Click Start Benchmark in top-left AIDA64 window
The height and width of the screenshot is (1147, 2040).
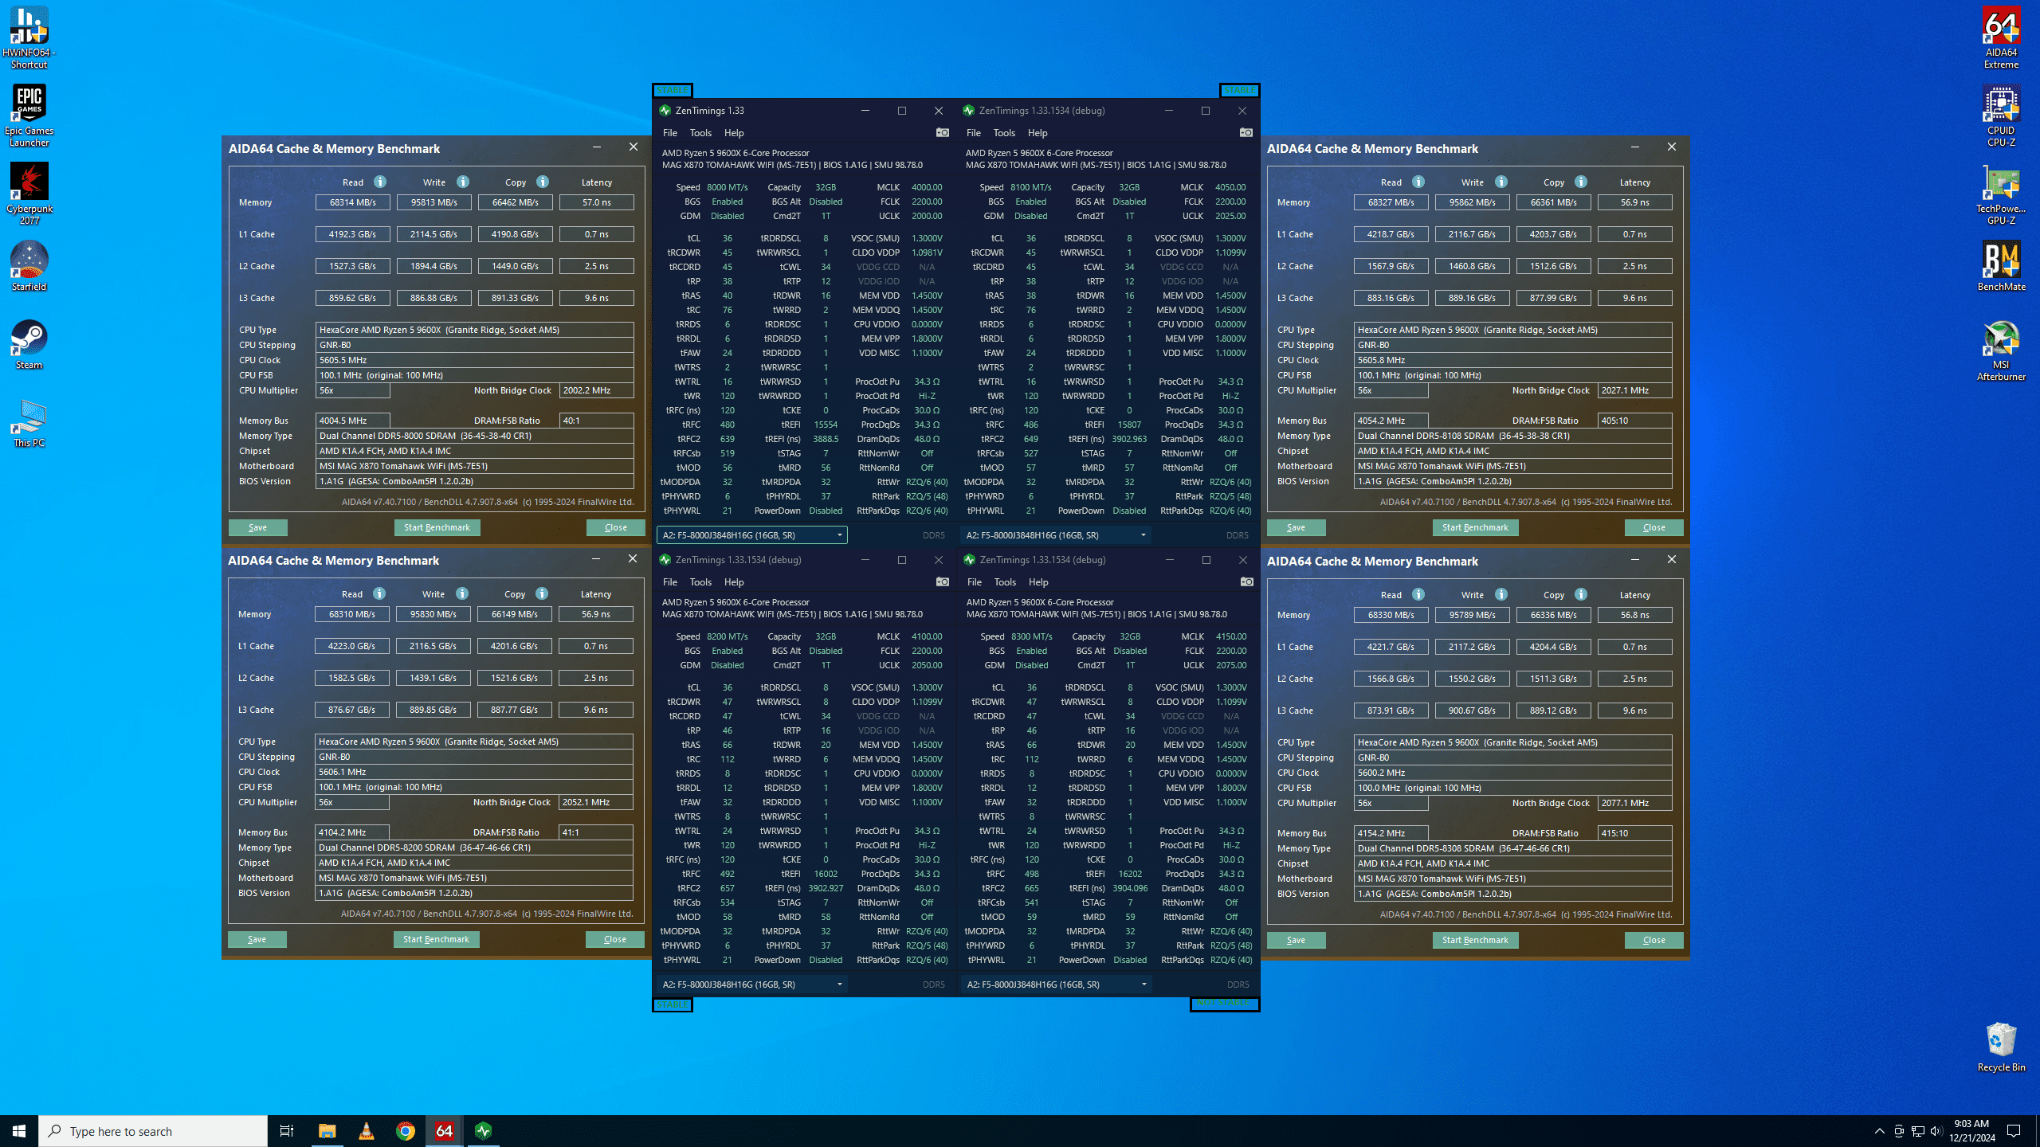click(437, 527)
